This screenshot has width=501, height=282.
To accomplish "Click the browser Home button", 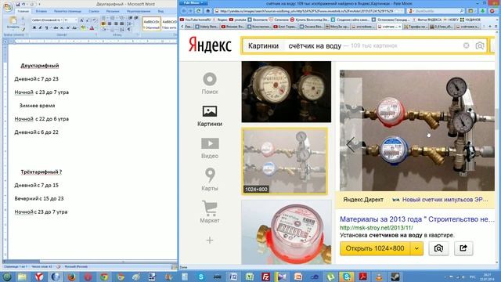I will (x=207, y=11).
